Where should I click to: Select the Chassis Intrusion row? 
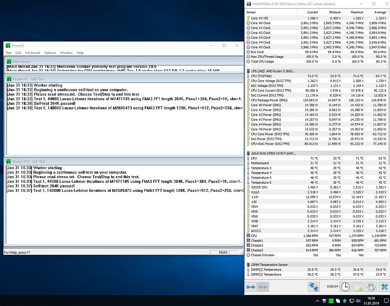click(x=316, y=255)
